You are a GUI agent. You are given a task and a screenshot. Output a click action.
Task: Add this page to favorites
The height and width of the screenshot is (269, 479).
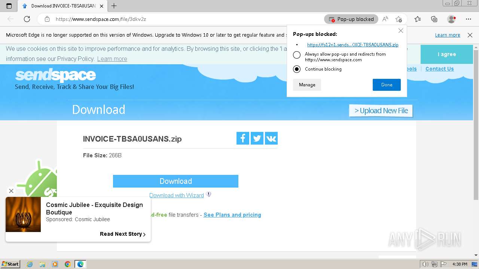(399, 19)
